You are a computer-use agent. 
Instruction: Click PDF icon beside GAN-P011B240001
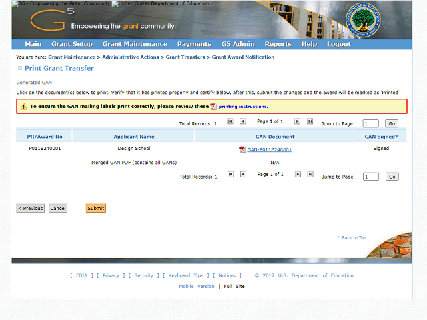[242, 150]
